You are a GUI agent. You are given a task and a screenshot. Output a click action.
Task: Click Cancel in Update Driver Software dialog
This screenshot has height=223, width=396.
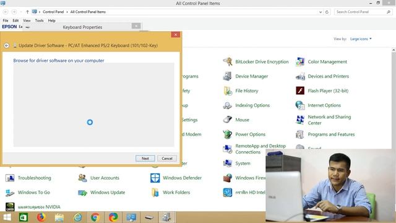pos(167,159)
